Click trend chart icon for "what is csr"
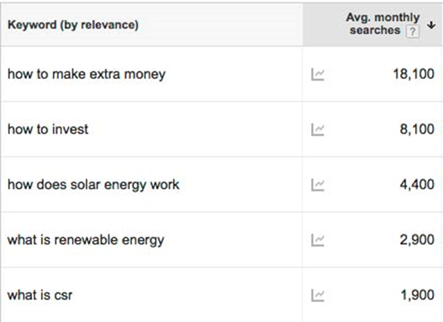443x322 pixels. (318, 296)
